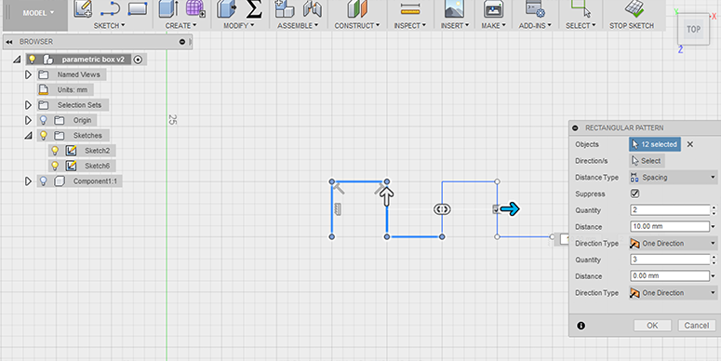
Task: Expand the Named Views node
Action: pyautogui.click(x=28, y=74)
